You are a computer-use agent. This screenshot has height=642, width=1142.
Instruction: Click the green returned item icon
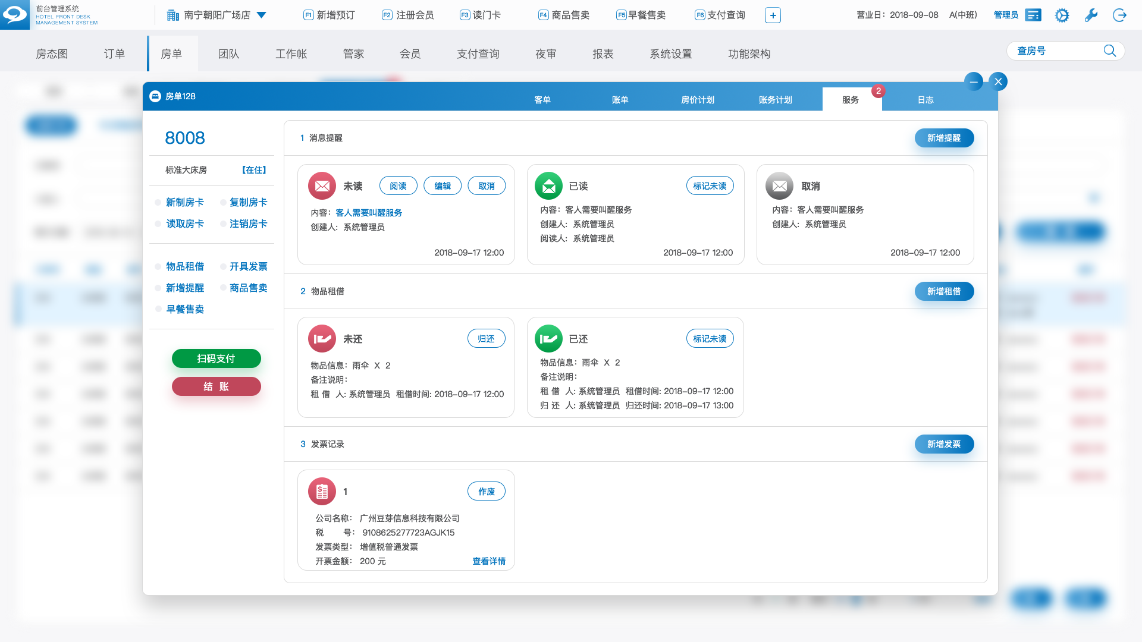tap(548, 339)
